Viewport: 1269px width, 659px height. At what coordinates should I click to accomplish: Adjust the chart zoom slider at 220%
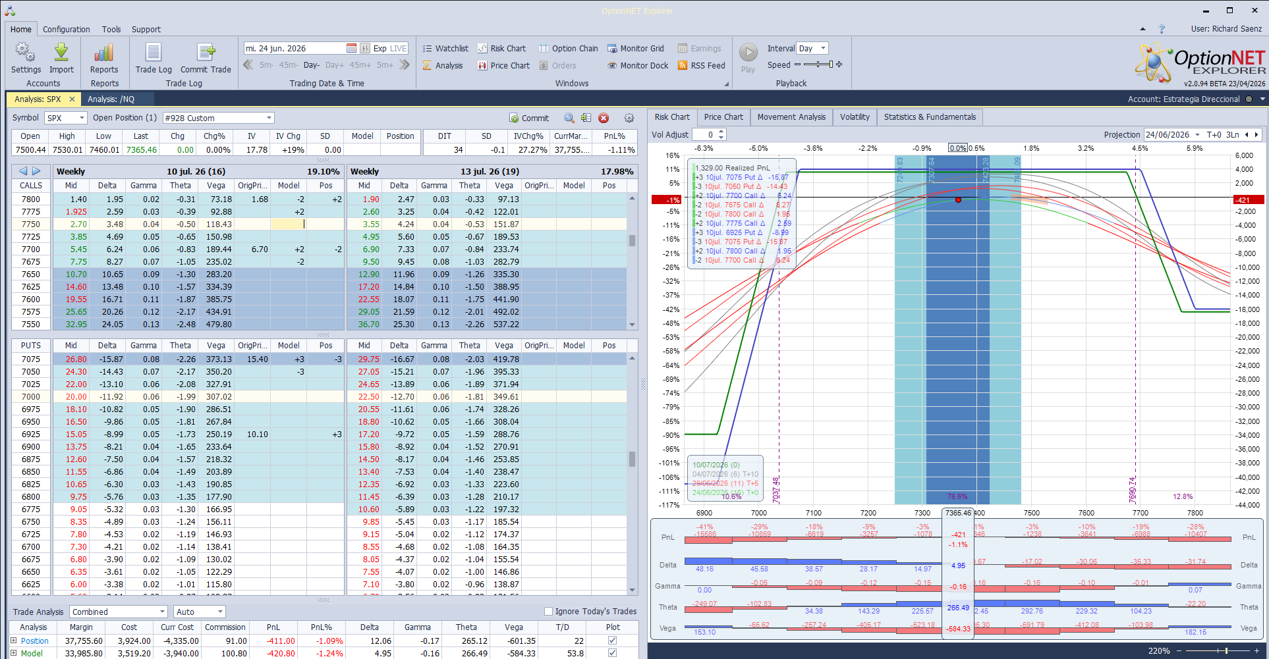tap(1218, 650)
